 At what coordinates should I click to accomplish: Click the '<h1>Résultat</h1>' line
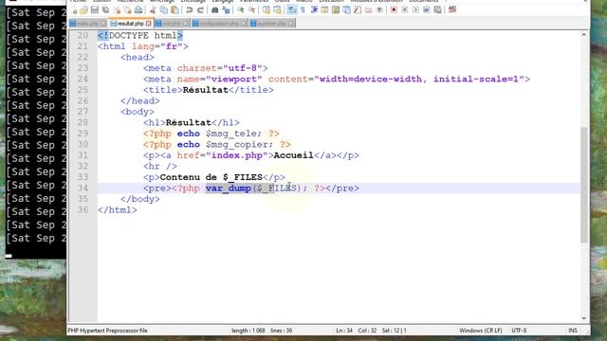[x=192, y=123]
